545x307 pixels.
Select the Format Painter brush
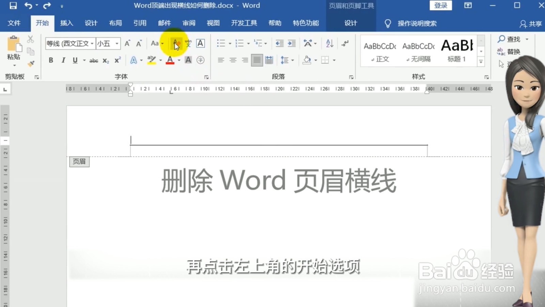tap(30, 63)
